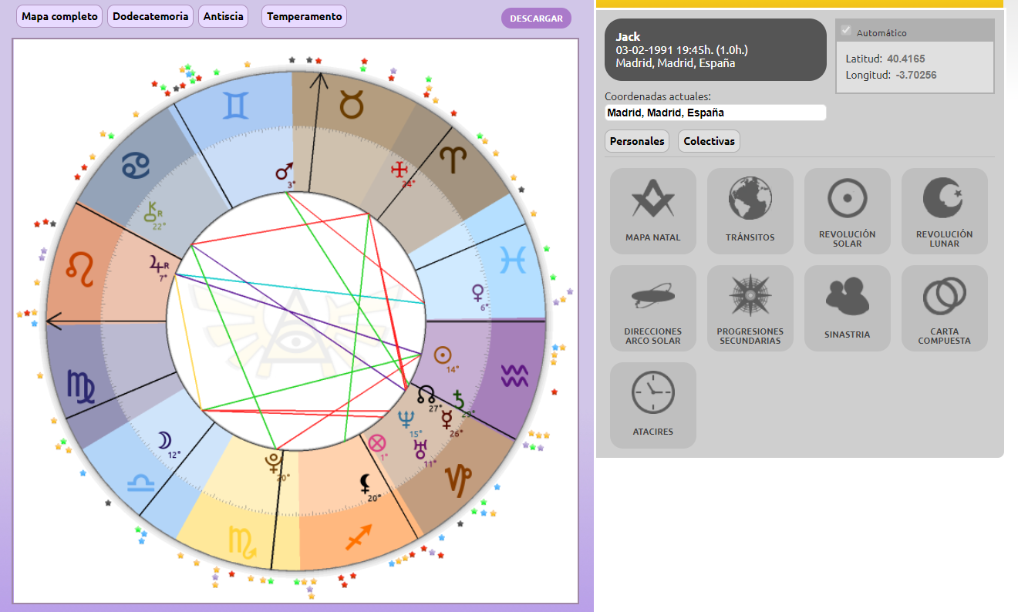Switch to the Temperamento tab

(x=304, y=16)
